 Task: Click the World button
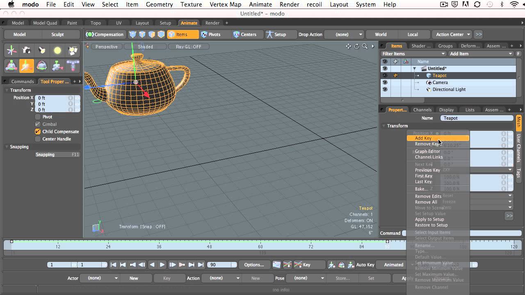381,34
